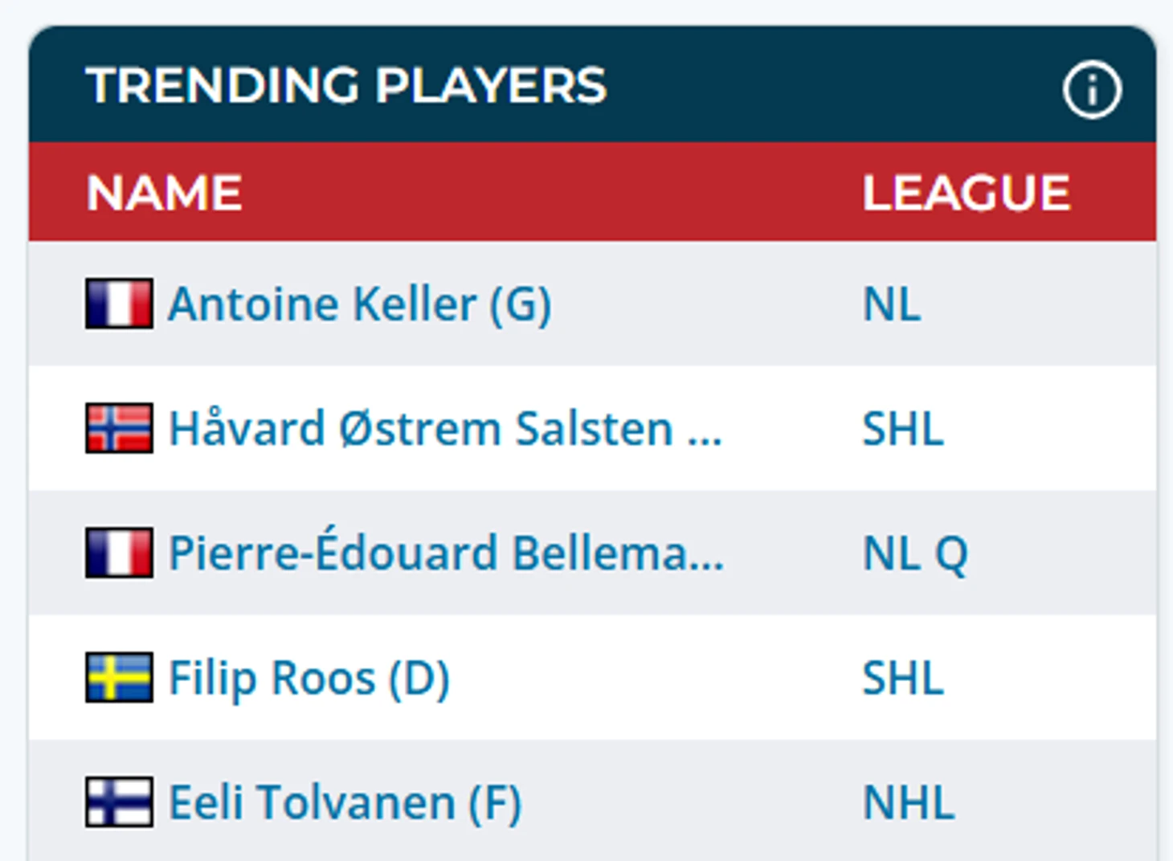Image resolution: width=1173 pixels, height=861 pixels.
Task: Open Pierre-Édouard Bellema... player link
Action: click(x=446, y=553)
